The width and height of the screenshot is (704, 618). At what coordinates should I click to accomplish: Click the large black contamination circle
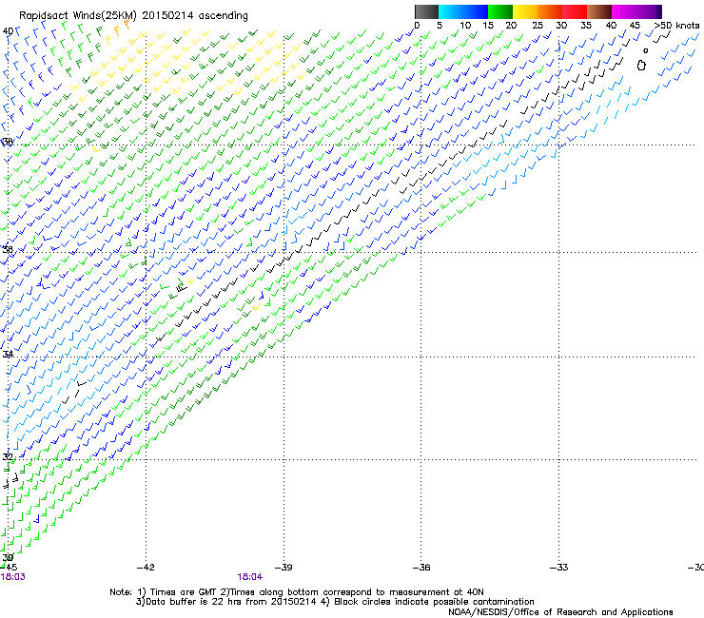pyautogui.click(x=641, y=66)
